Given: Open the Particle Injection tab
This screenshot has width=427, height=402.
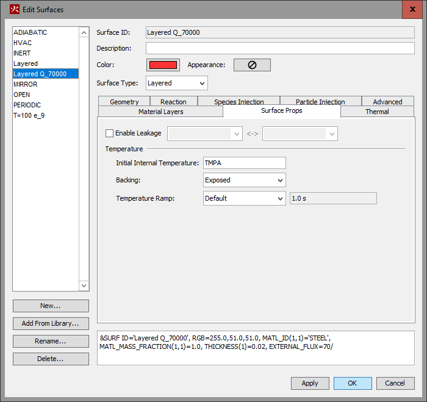Looking at the screenshot, I should point(320,102).
